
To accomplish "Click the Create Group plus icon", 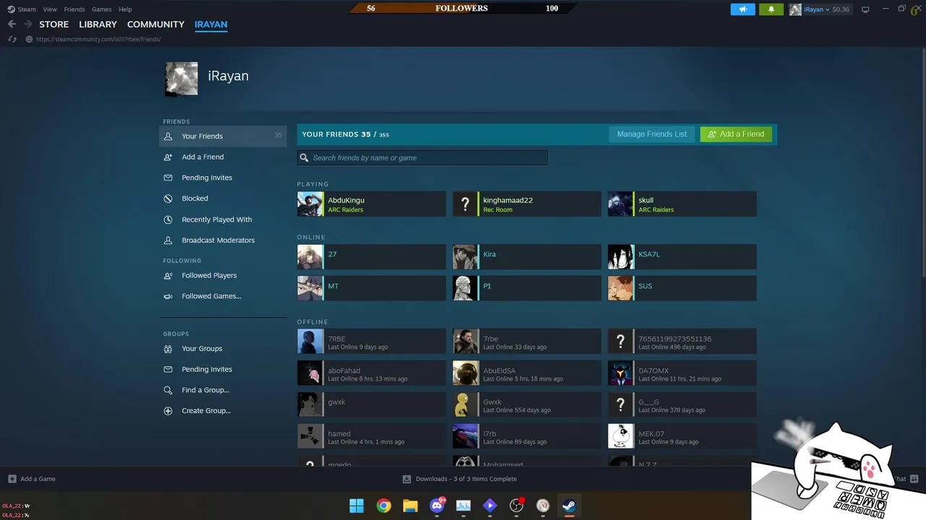I will [168, 411].
